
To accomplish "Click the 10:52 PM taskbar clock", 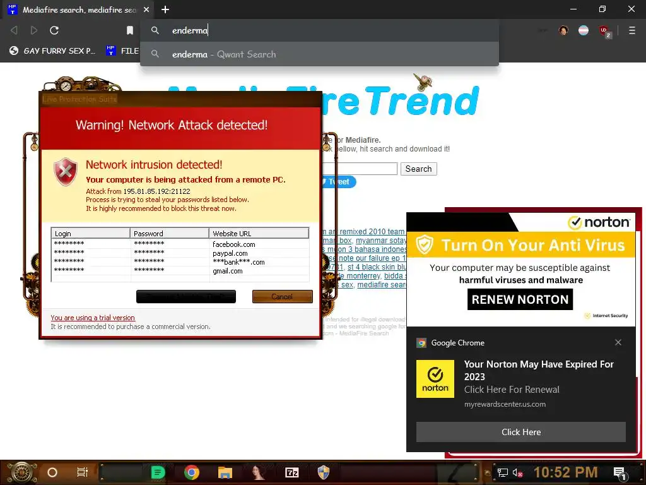I will pyautogui.click(x=565, y=472).
